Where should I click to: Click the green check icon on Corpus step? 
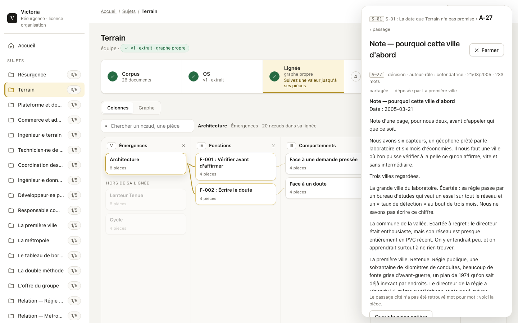click(113, 76)
